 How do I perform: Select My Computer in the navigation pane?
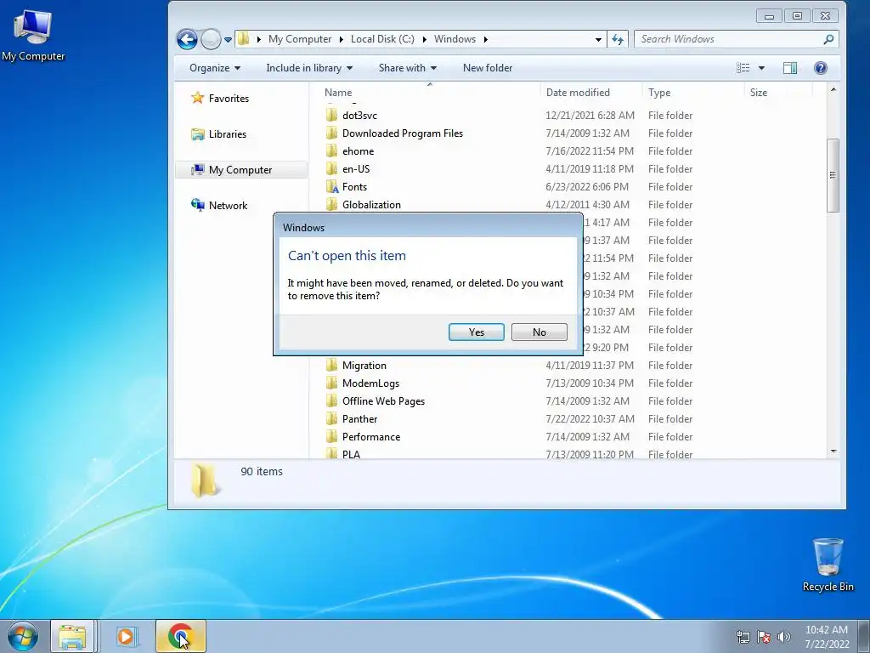240,170
